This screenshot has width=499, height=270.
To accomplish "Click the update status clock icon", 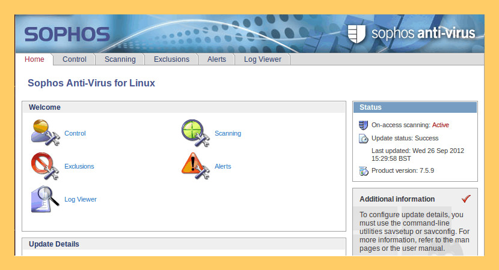I will (x=364, y=139).
